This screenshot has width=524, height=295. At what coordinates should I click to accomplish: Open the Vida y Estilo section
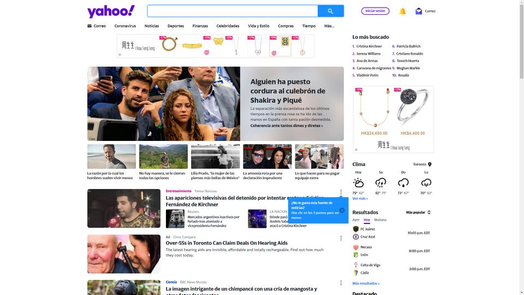(x=258, y=26)
